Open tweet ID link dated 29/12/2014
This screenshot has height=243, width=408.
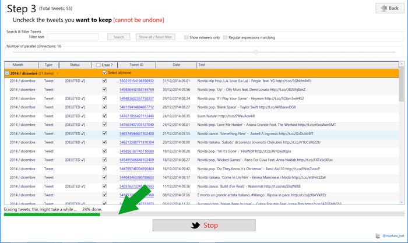[136, 98]
